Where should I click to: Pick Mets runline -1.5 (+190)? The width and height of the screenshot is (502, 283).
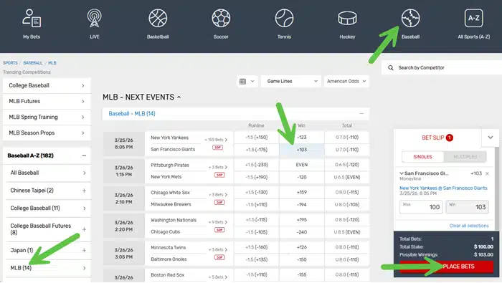tap(257, 177)
